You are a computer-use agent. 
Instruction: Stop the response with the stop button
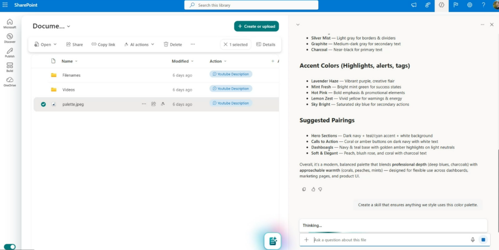483,240
